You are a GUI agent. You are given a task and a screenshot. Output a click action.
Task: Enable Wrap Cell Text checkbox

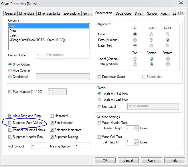pyautogui.click(x=99, y=137)
